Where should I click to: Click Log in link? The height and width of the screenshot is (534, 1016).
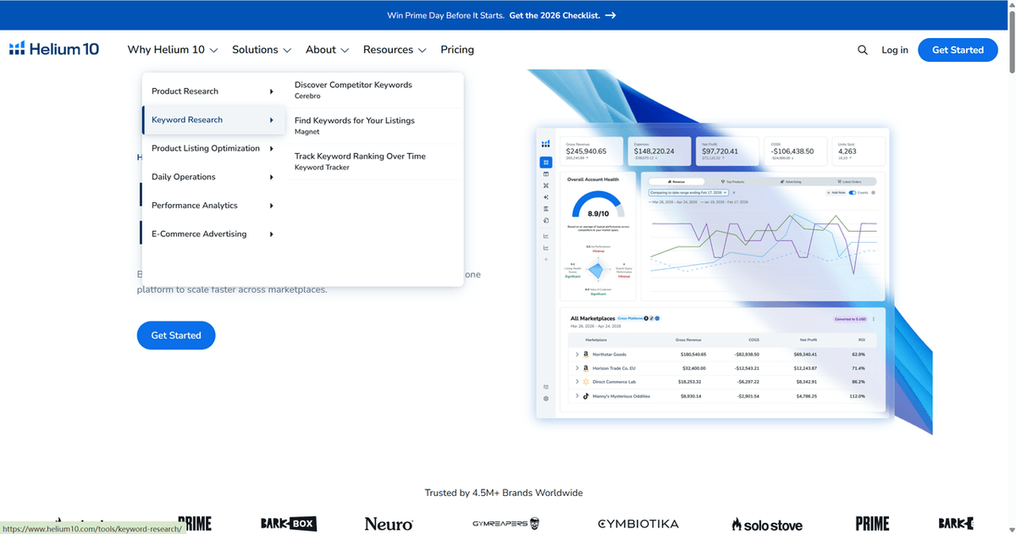[895, 50]
